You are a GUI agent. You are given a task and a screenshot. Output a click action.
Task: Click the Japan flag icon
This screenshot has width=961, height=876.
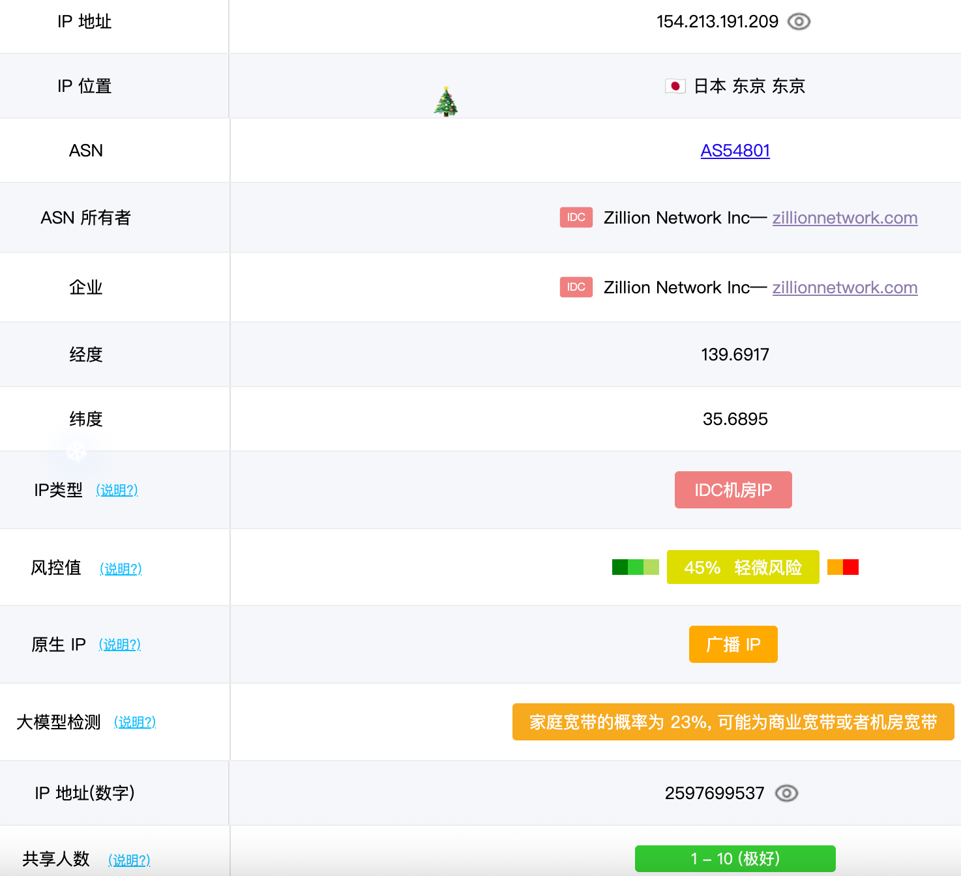(x=675, y=86)
